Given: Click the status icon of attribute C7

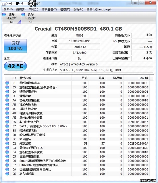Looking at the screenshot, I should [7, 165].
